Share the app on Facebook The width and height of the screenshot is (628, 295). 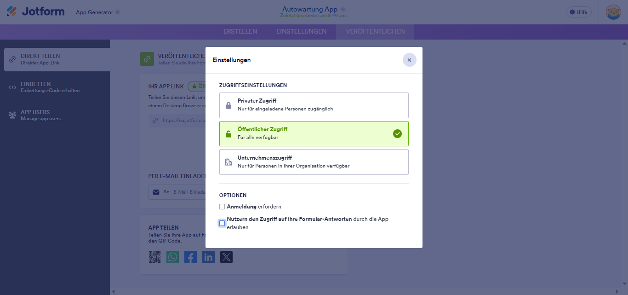(190, 257)
